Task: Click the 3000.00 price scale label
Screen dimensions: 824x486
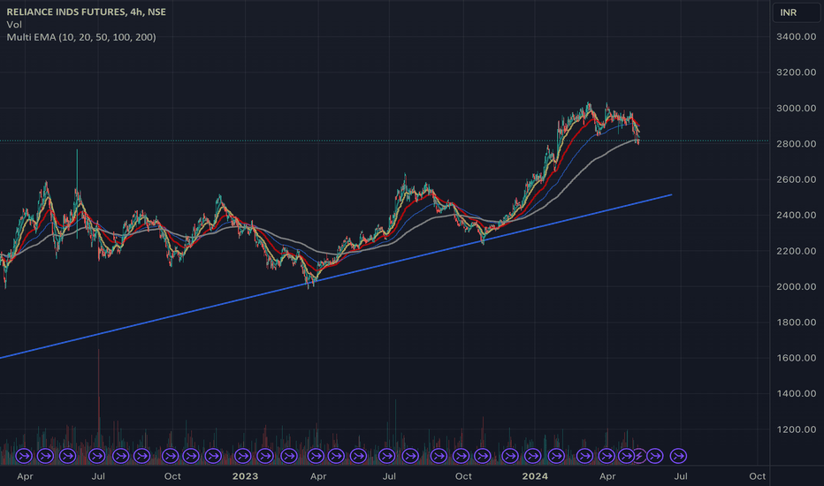Action: point(796,108)
